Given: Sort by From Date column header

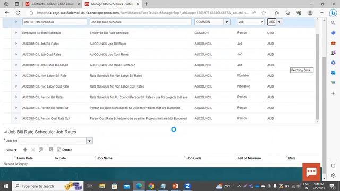Looking at the screenshot, I should [24, 158].
